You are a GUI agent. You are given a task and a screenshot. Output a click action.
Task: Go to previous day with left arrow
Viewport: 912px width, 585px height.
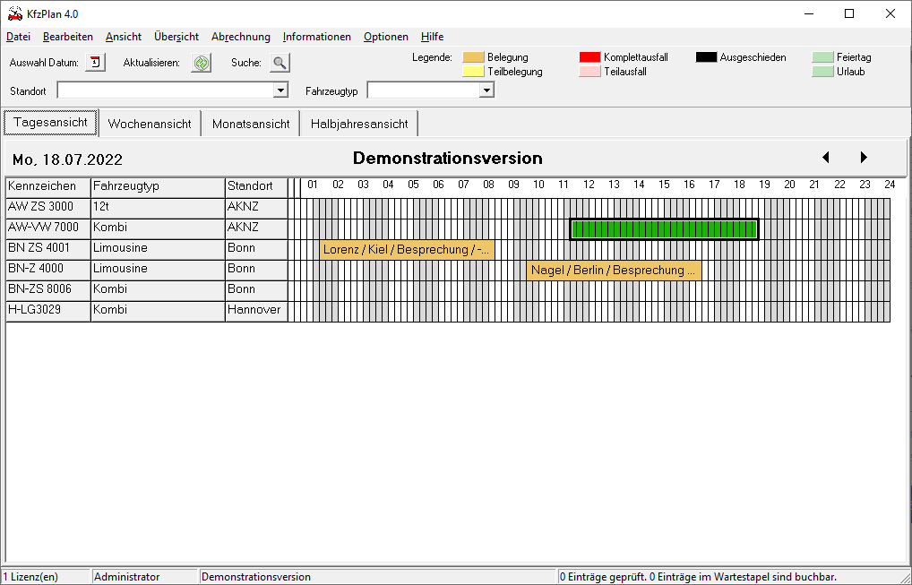click(x=825, y=158)
